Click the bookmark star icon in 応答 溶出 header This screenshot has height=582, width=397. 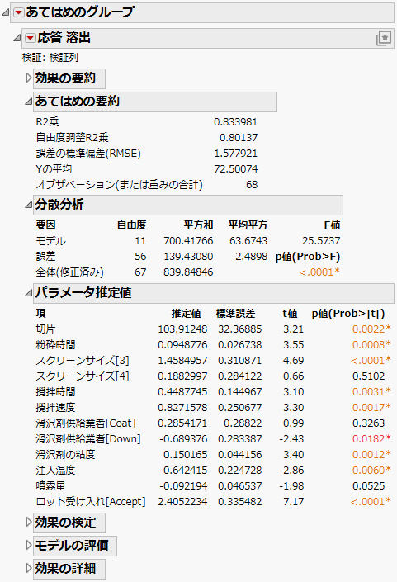tap(384, 38)
